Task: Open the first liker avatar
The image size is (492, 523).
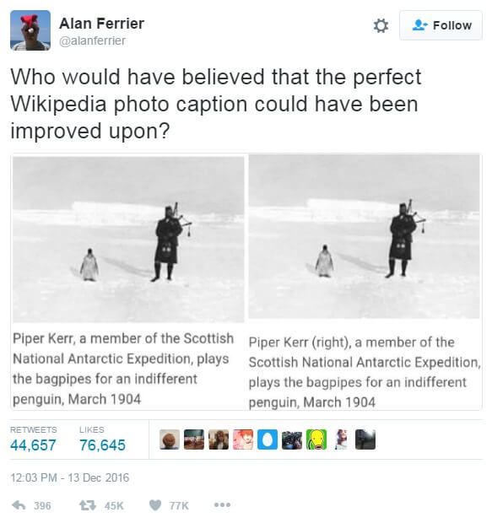Action: [x=170, y=439]
